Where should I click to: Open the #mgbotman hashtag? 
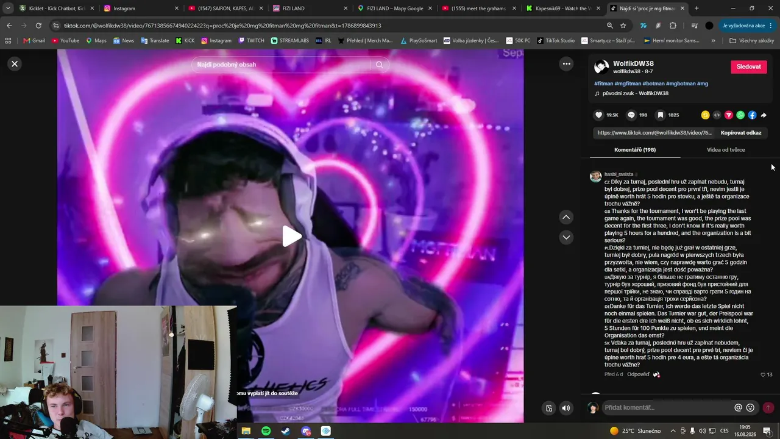coord(680,84)
